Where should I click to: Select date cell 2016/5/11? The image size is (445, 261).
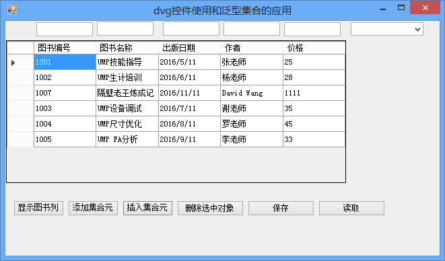190,62
